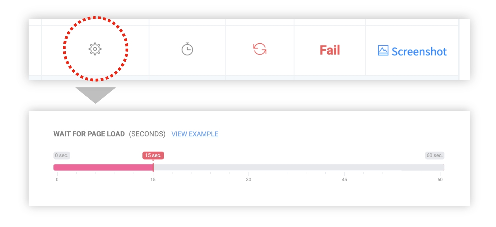Open the blue Screenshot link text
The width and height of the screenshot is (496, 227).
419,52
